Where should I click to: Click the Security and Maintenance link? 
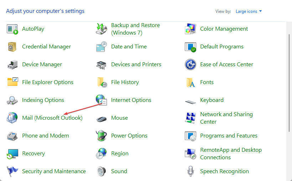[54, 171]
